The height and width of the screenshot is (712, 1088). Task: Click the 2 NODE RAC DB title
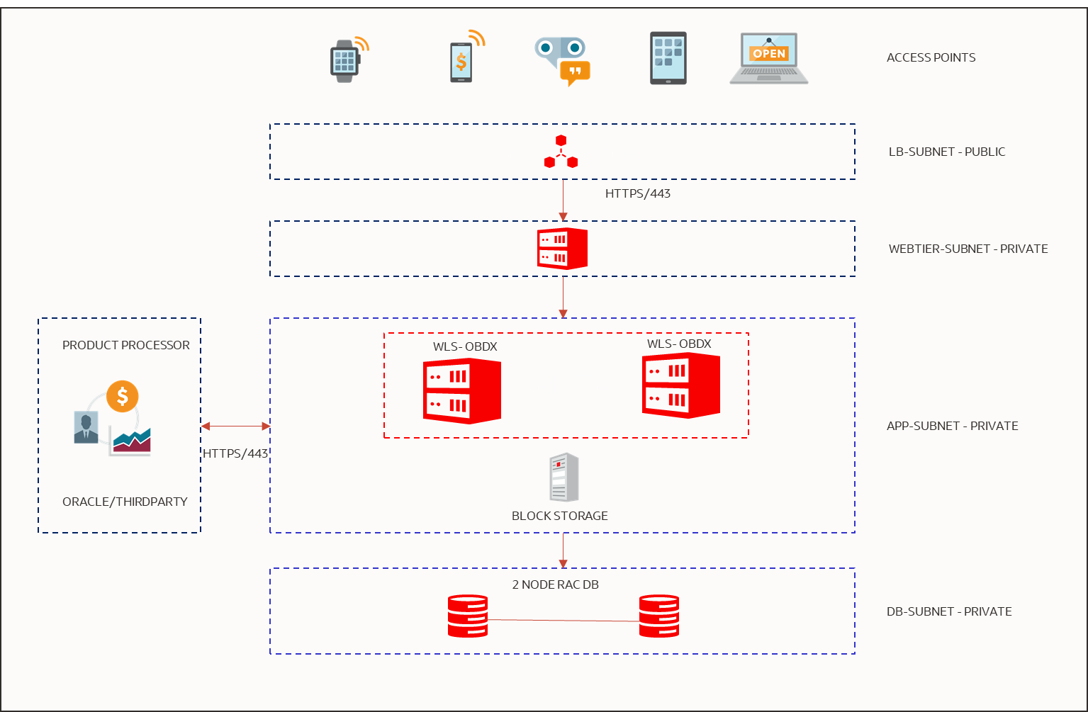tap(556, 584)
